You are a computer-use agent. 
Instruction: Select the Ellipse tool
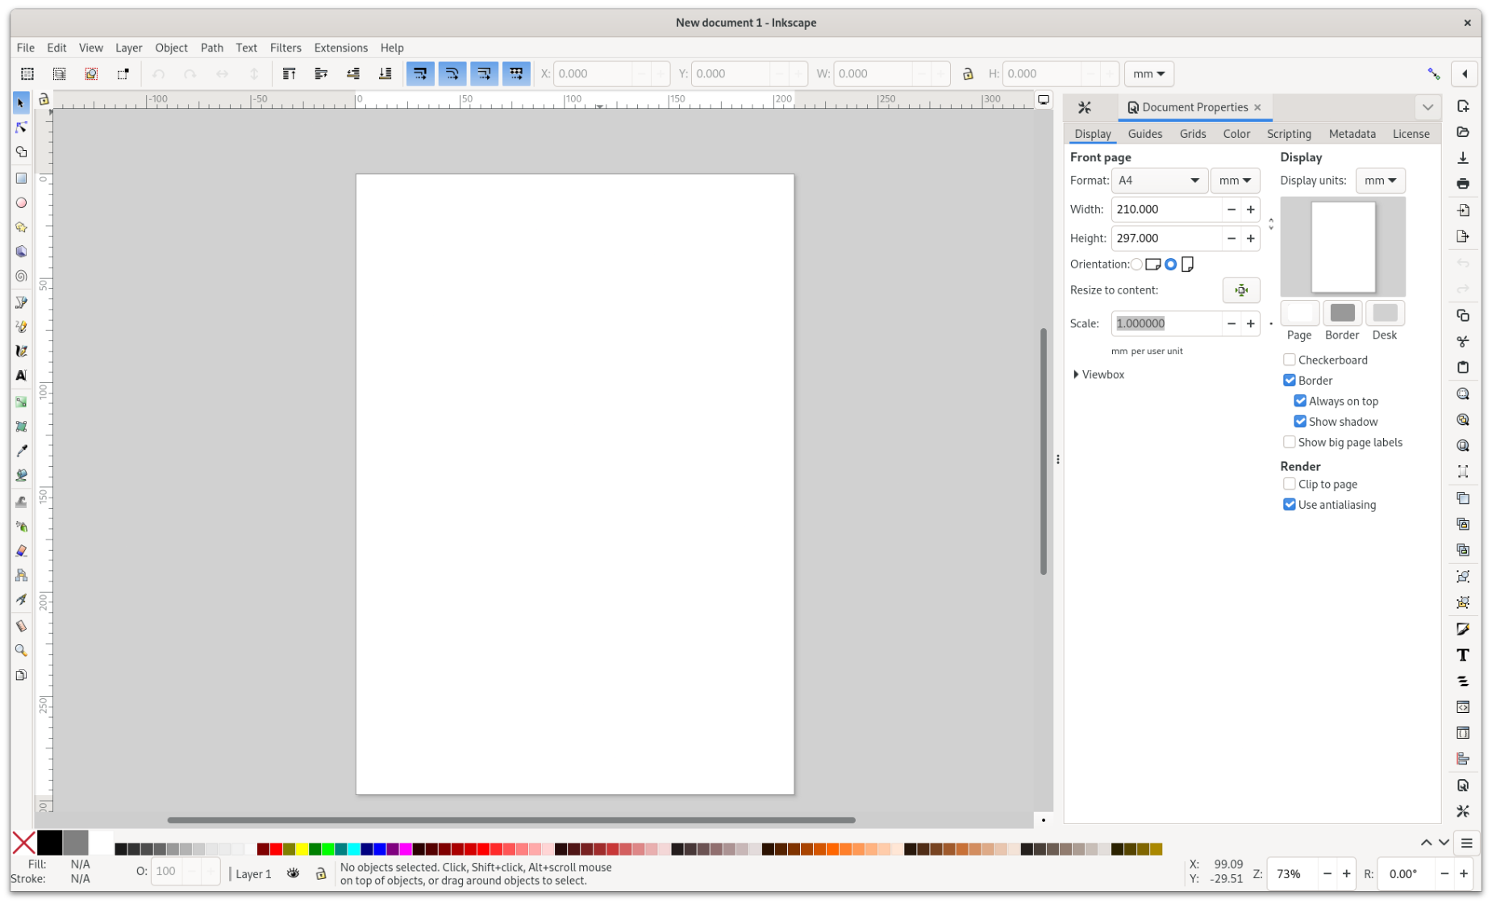21,203
